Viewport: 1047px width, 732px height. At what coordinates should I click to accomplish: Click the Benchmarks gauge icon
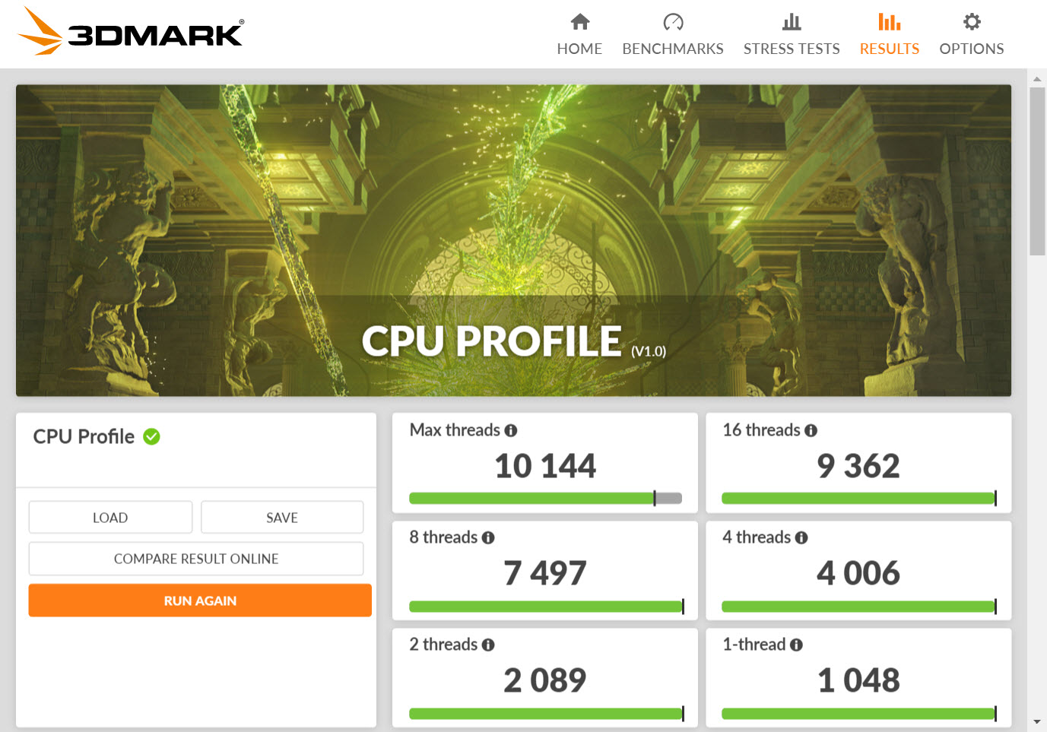click(673, 21)
